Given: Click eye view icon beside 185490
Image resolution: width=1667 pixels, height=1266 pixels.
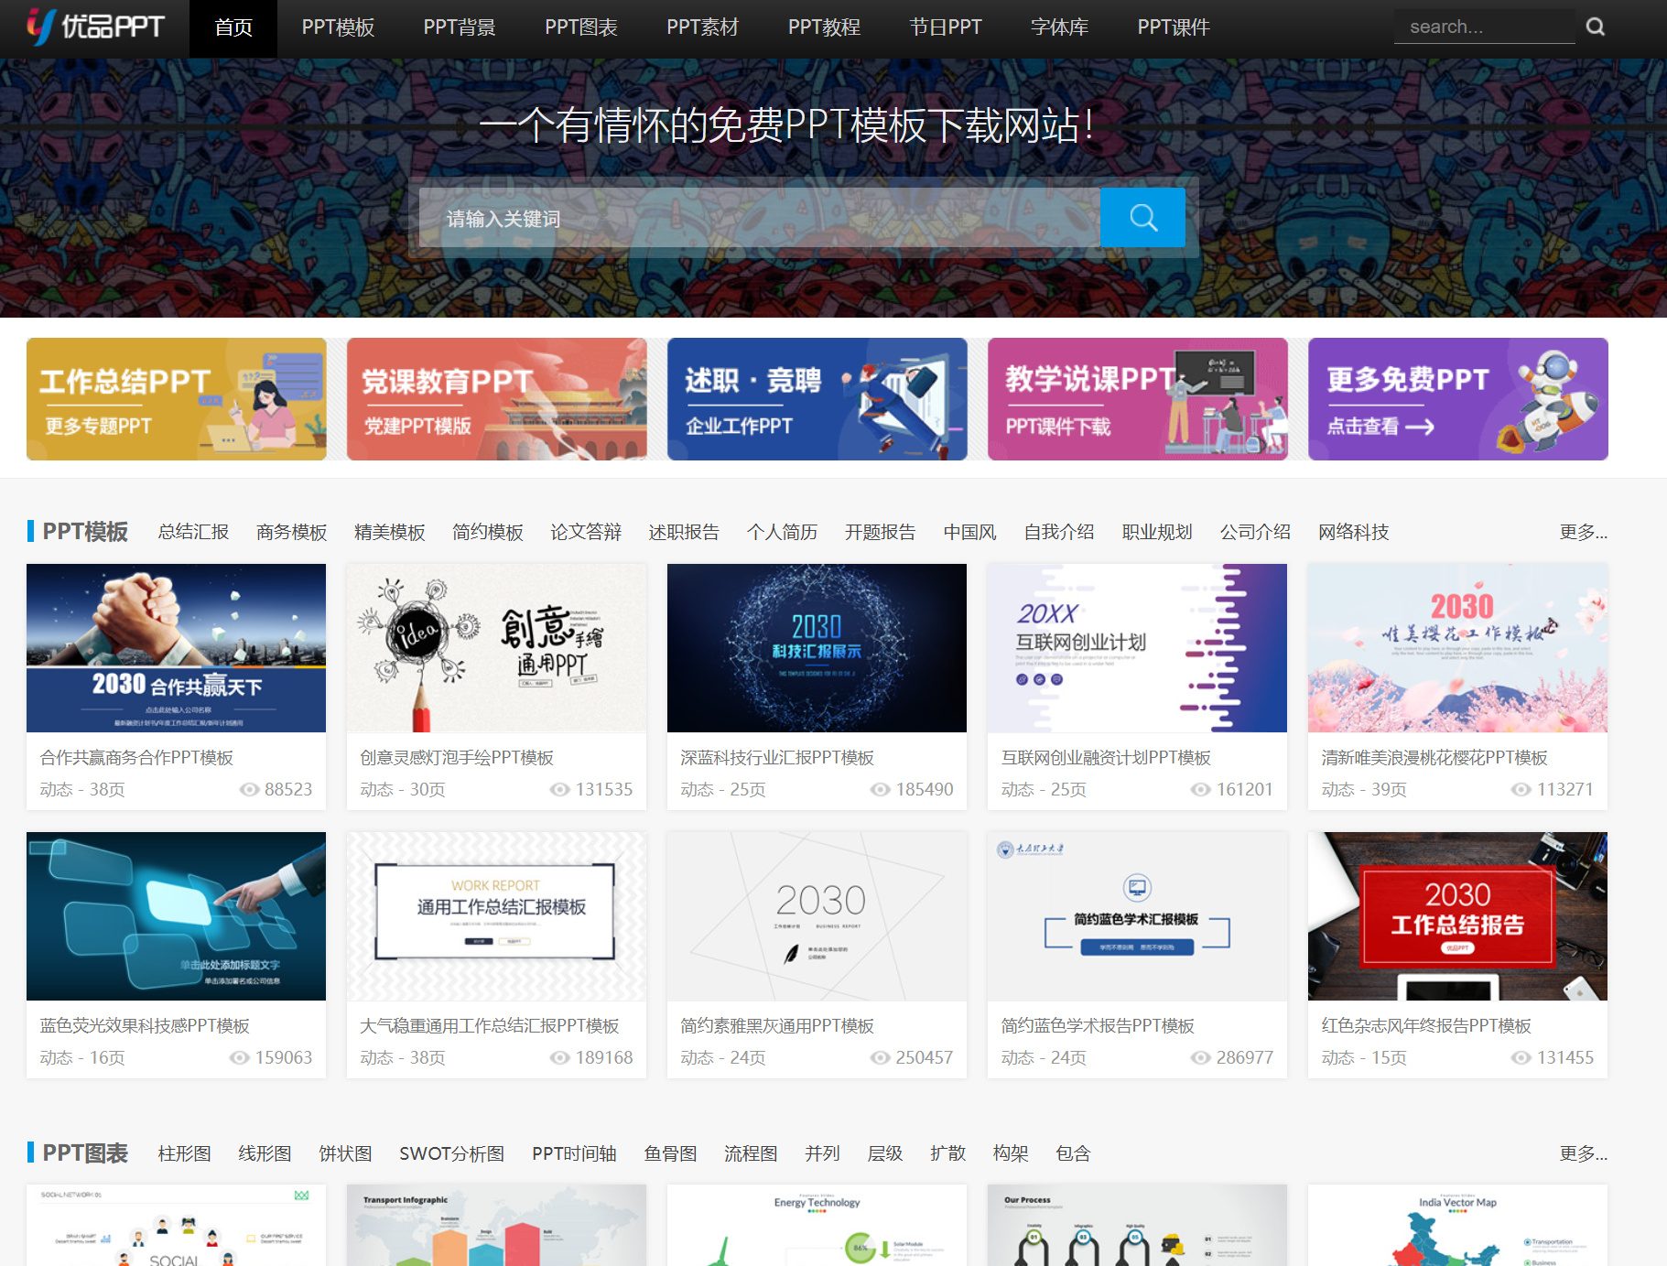Looking at the screenshot, I should point(880,789).
